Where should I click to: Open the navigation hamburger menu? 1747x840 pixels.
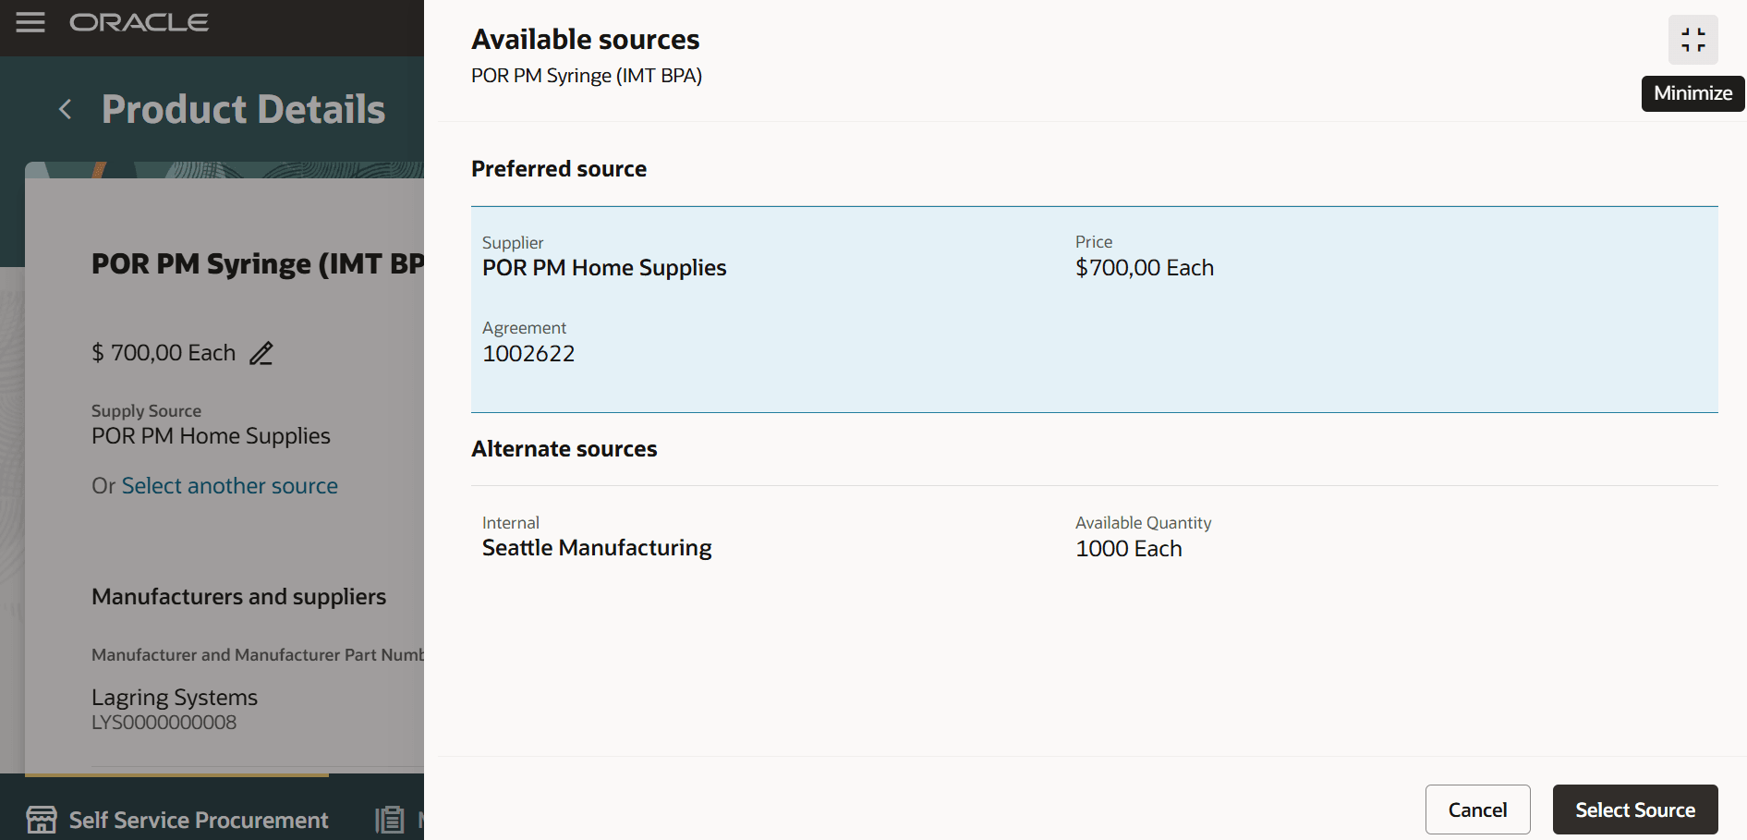[x=30, y=22]
